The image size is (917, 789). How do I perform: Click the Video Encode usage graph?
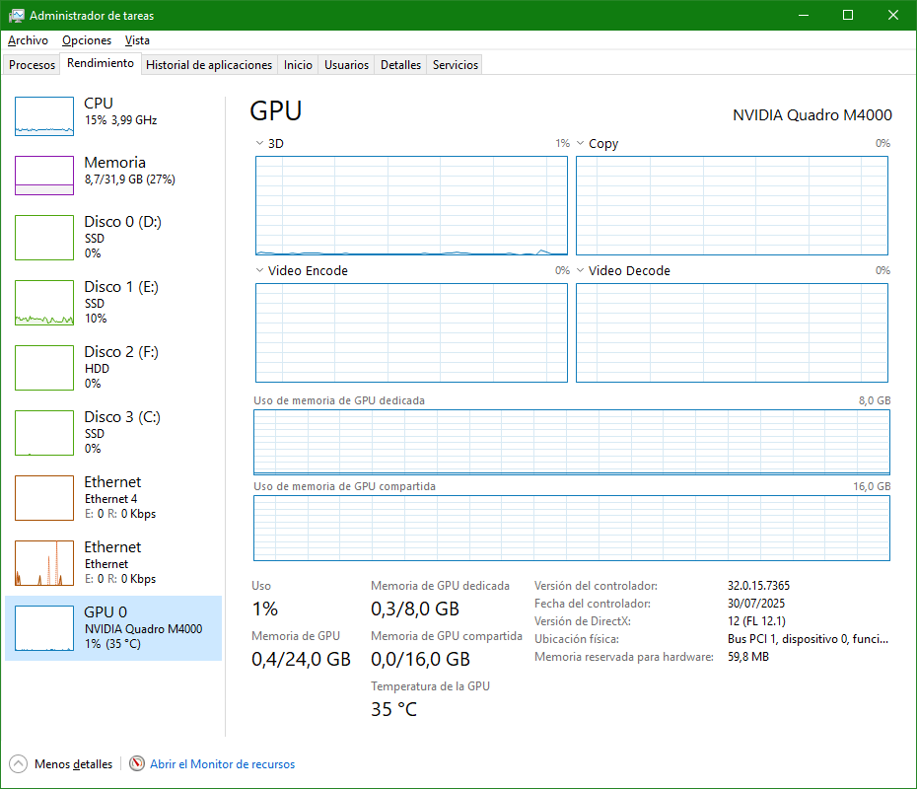(x=411, y=332)
